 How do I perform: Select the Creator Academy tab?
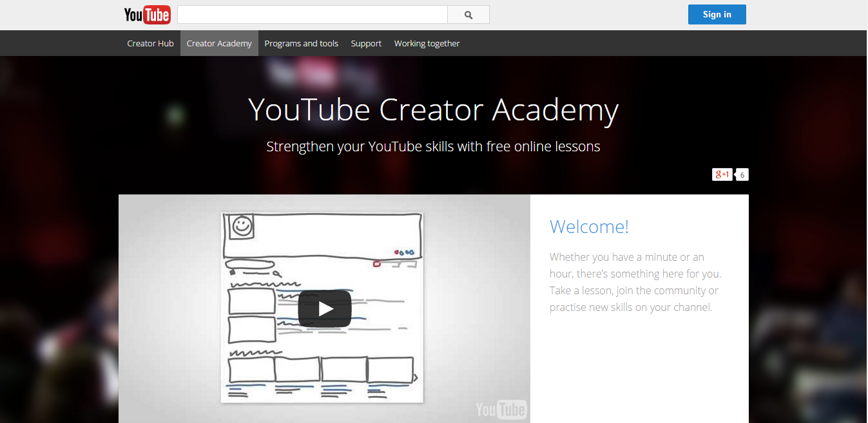[x=219, y=43]
